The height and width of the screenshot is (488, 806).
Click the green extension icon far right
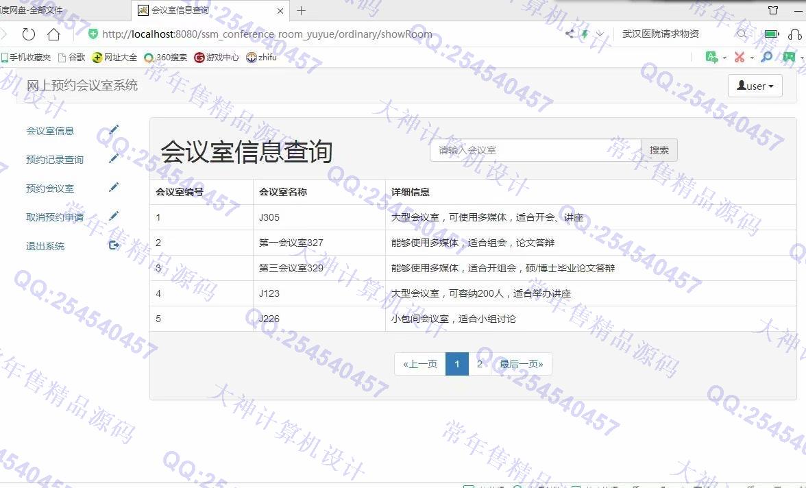point(789,57)
